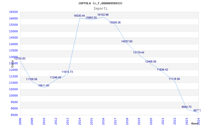Click the data label 11836.42
The height and width of the screenshot is (126, 201).
(x=162, y=70)
